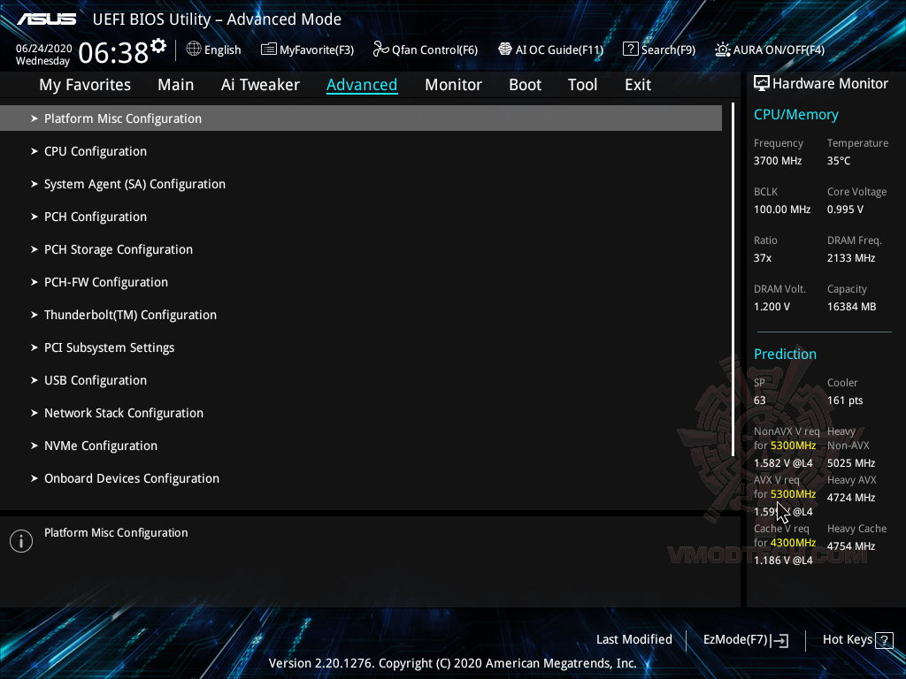Click the info circle icon

21,541
